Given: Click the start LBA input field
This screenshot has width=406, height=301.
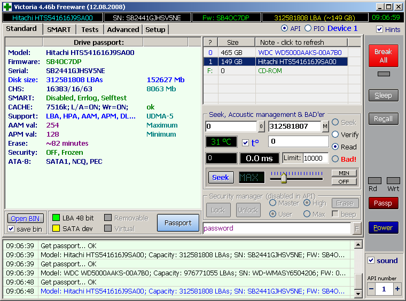Looking at the screenshot, I should click(231, 126).
